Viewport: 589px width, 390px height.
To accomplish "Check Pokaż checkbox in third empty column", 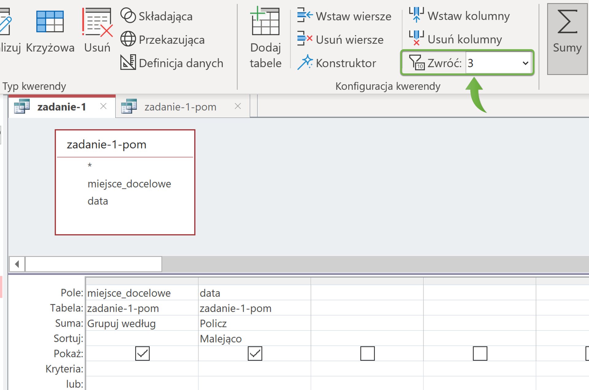I will coord(367,353).
